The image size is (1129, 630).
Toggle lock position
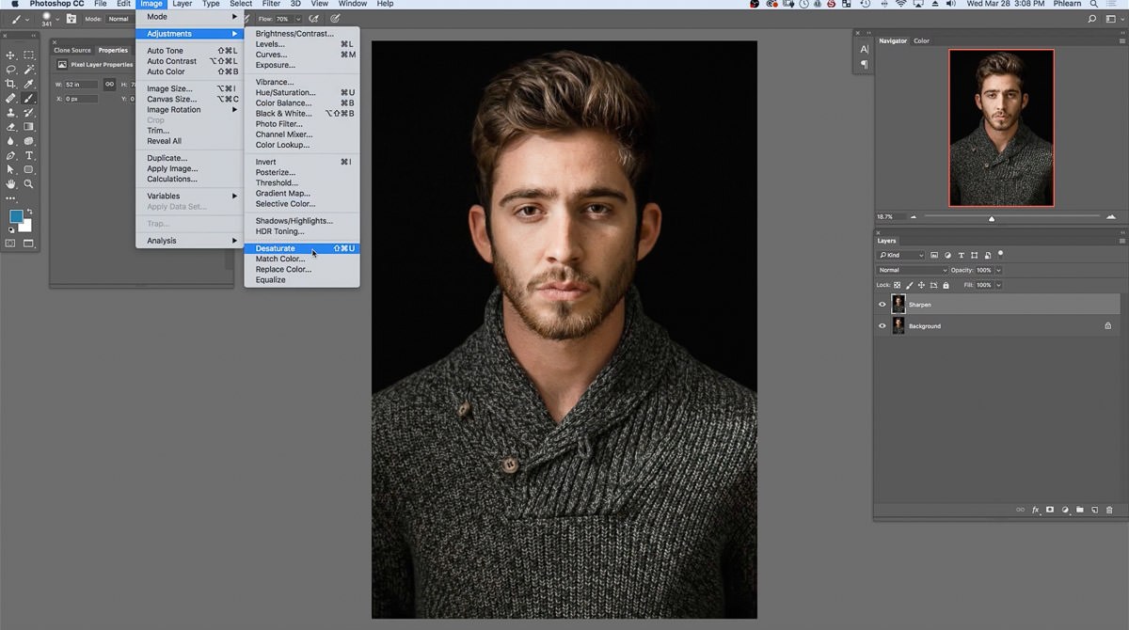pos(922,285)
